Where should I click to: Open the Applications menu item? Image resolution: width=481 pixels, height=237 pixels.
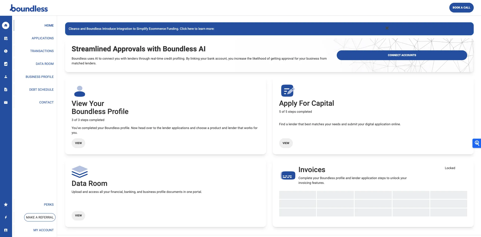[x=43, y=38]
